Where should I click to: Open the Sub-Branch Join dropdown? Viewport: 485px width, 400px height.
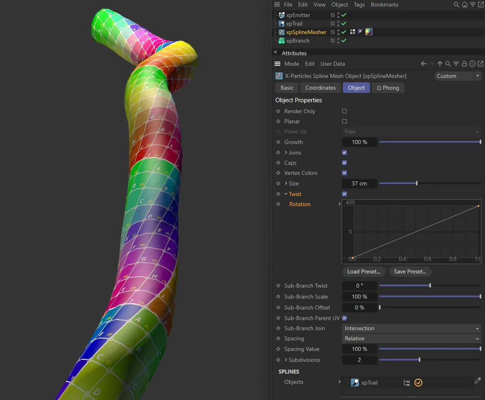pos(411,328)
